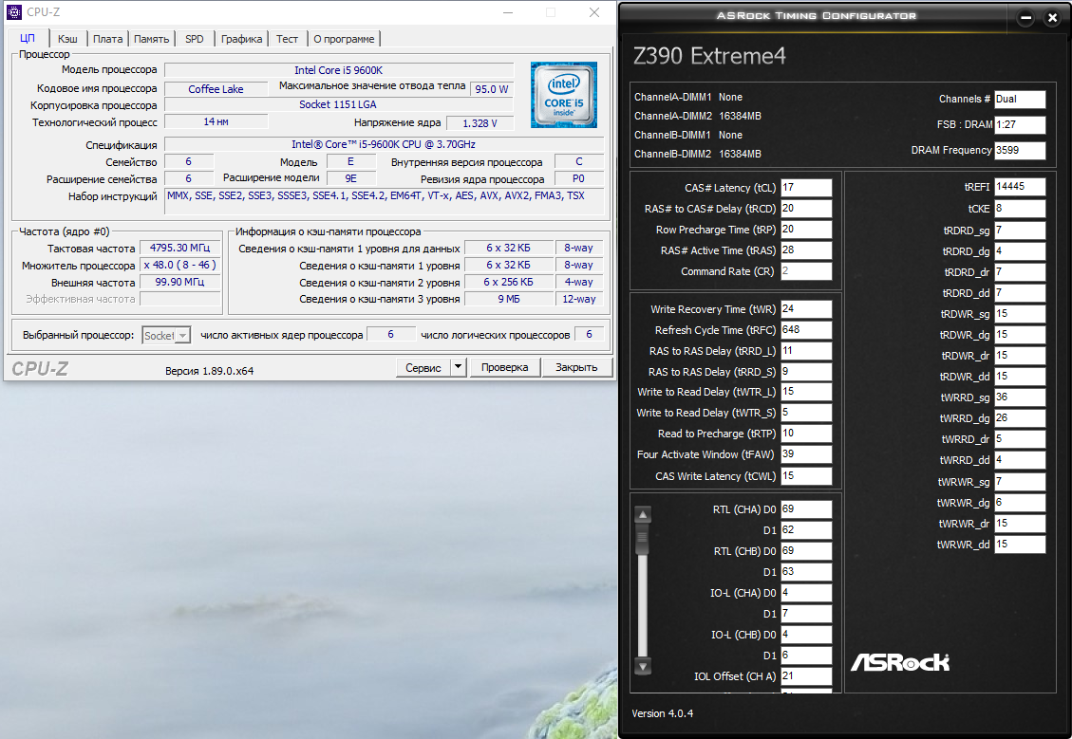
Task: Open the Сервис dropdown arrow in CPU-Z
Action: coord(458,367)
